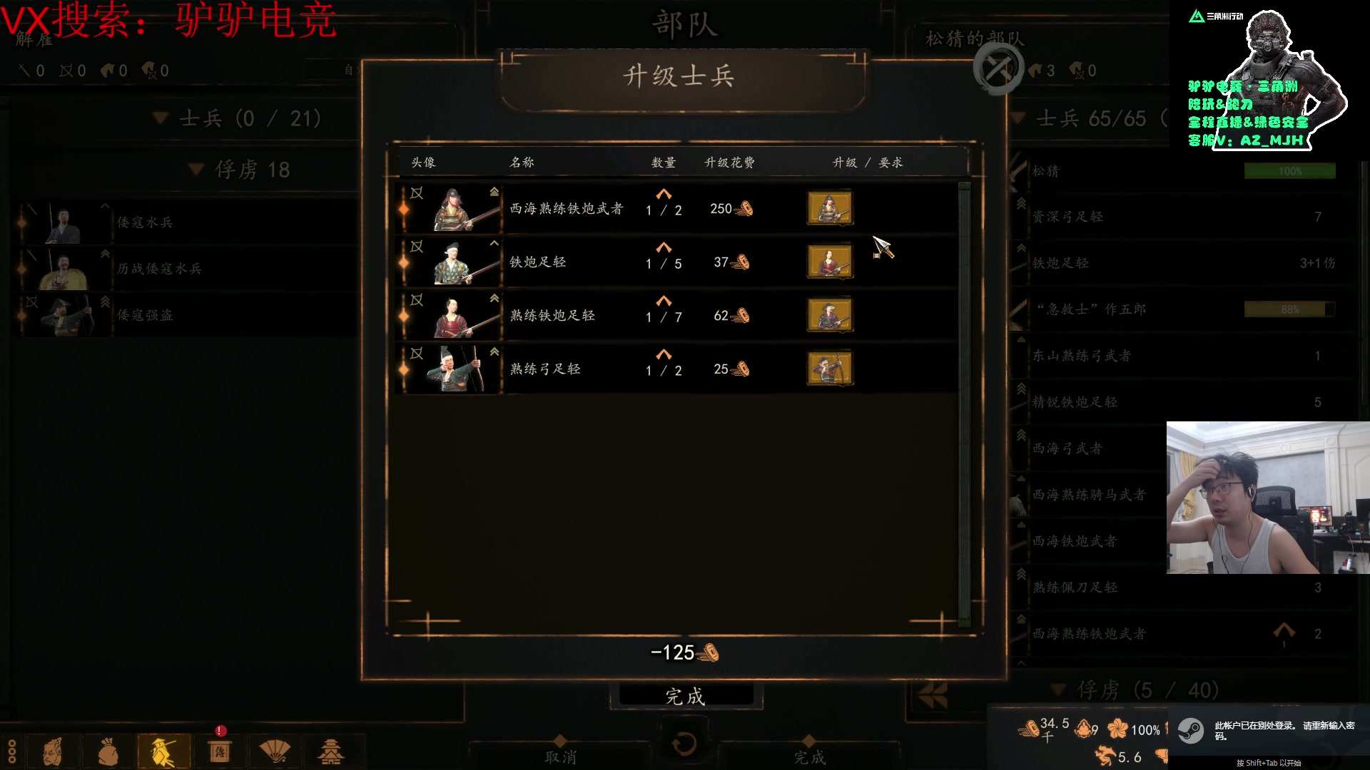Pick upgrade icon for 熟练铁炮足轻
This screenshot has width=1370, height=770.
pos(829,315)
